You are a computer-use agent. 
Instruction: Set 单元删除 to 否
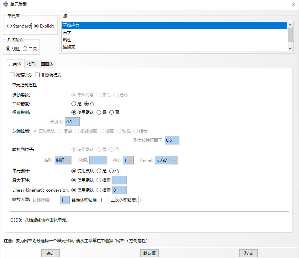point(112,171)
